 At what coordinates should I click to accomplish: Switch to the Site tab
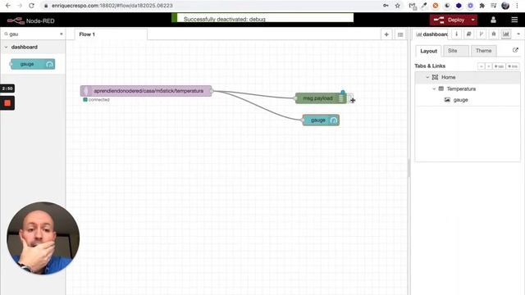click(x=456, y=51)
